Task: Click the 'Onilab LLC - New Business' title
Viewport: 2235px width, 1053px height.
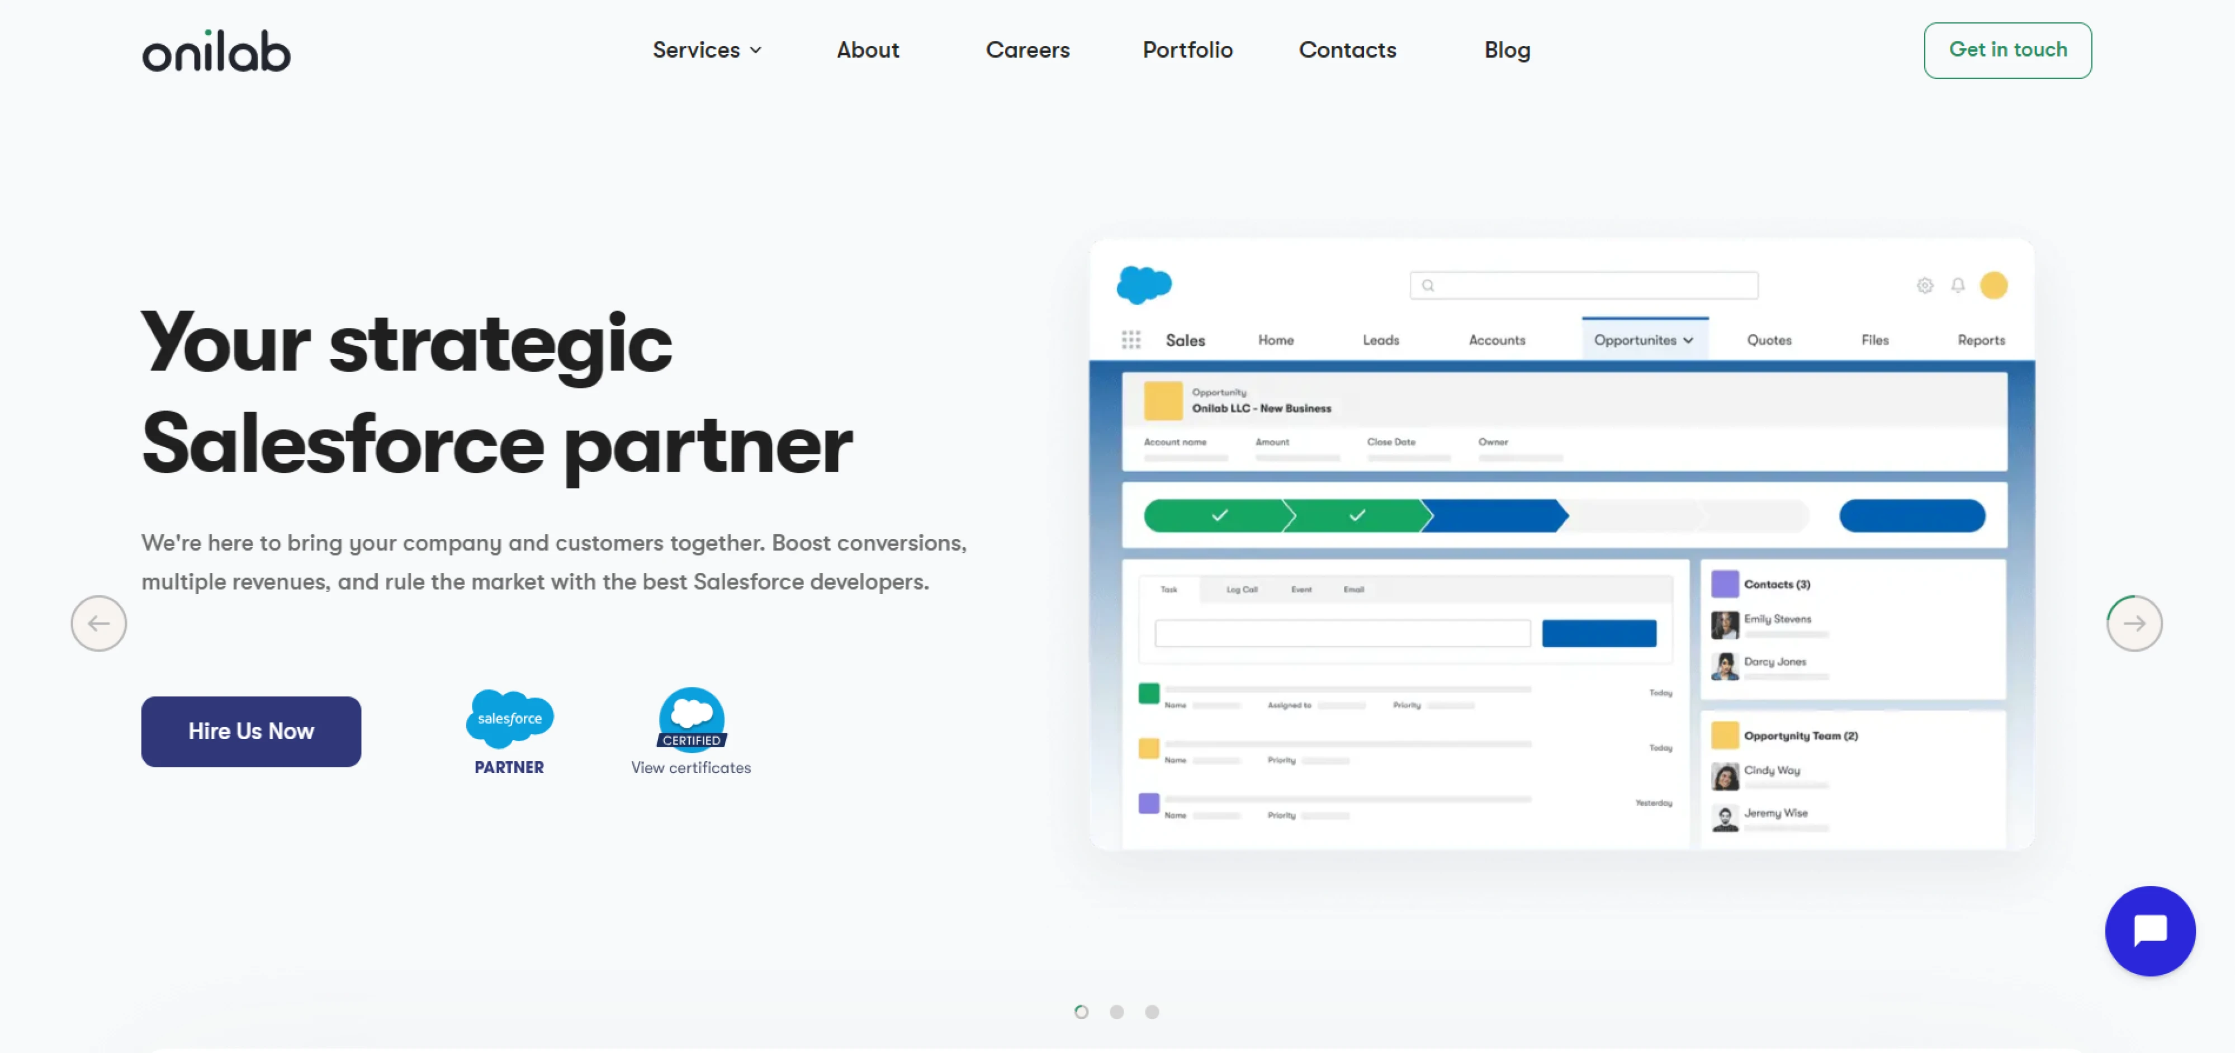Action: 1261,409
